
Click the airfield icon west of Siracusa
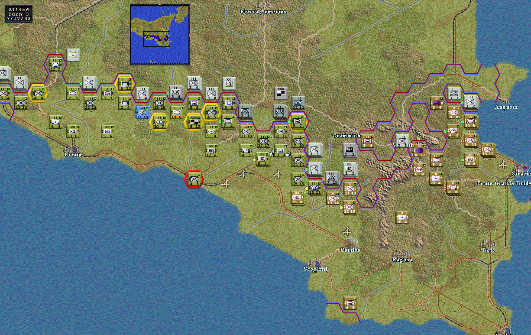[x=502, y=165]
